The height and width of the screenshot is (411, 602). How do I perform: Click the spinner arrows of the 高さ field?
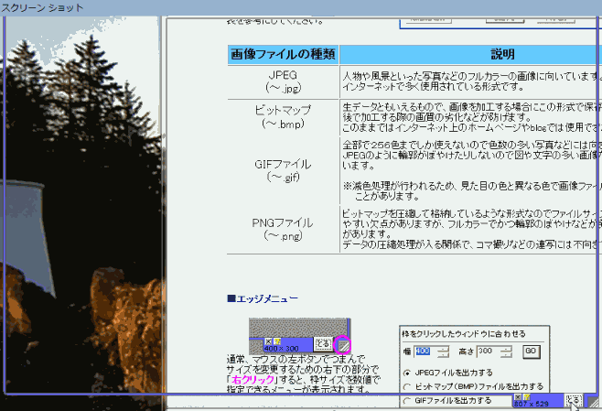[507, 352]
